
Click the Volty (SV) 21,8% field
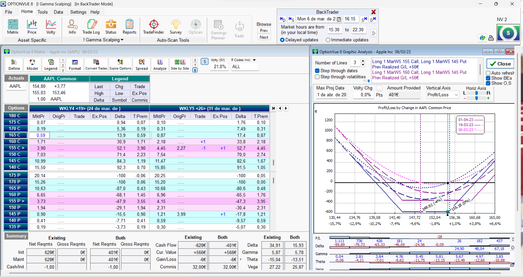pos(220,66)
